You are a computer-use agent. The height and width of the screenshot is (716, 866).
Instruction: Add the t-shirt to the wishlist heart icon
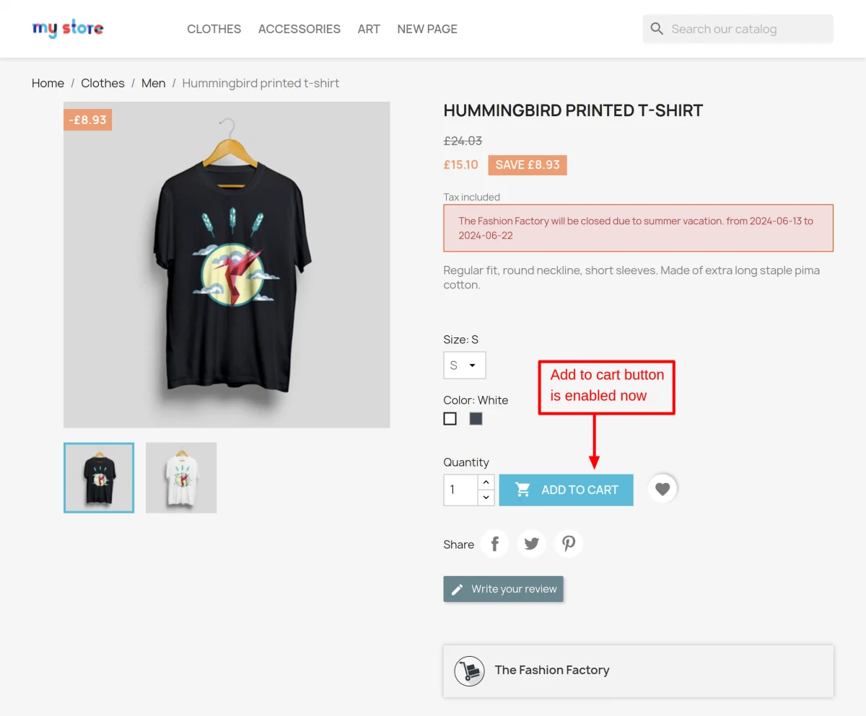pos(662,489)
